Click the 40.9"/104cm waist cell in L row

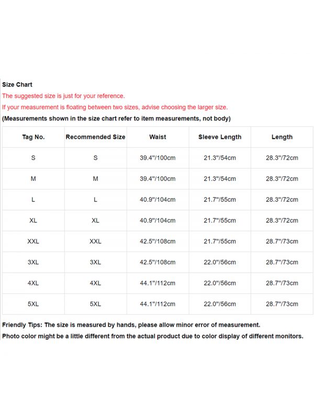click(158, 200)
